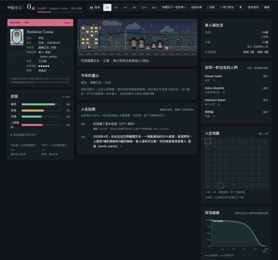The image size is (278, 260).
Task: Click the name Antônio Costa on the ID card
Action: pos(40,31)
